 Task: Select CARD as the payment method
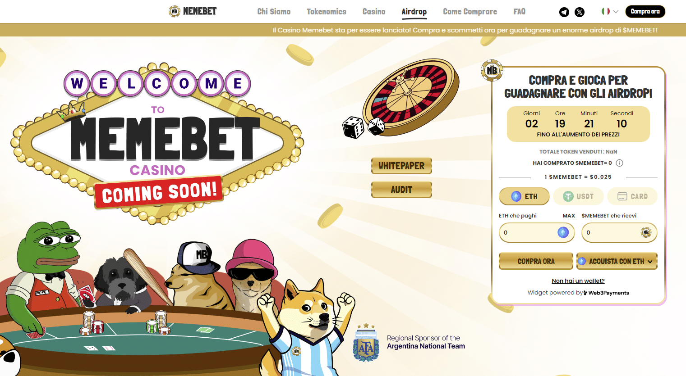click(x=632, y=196)
